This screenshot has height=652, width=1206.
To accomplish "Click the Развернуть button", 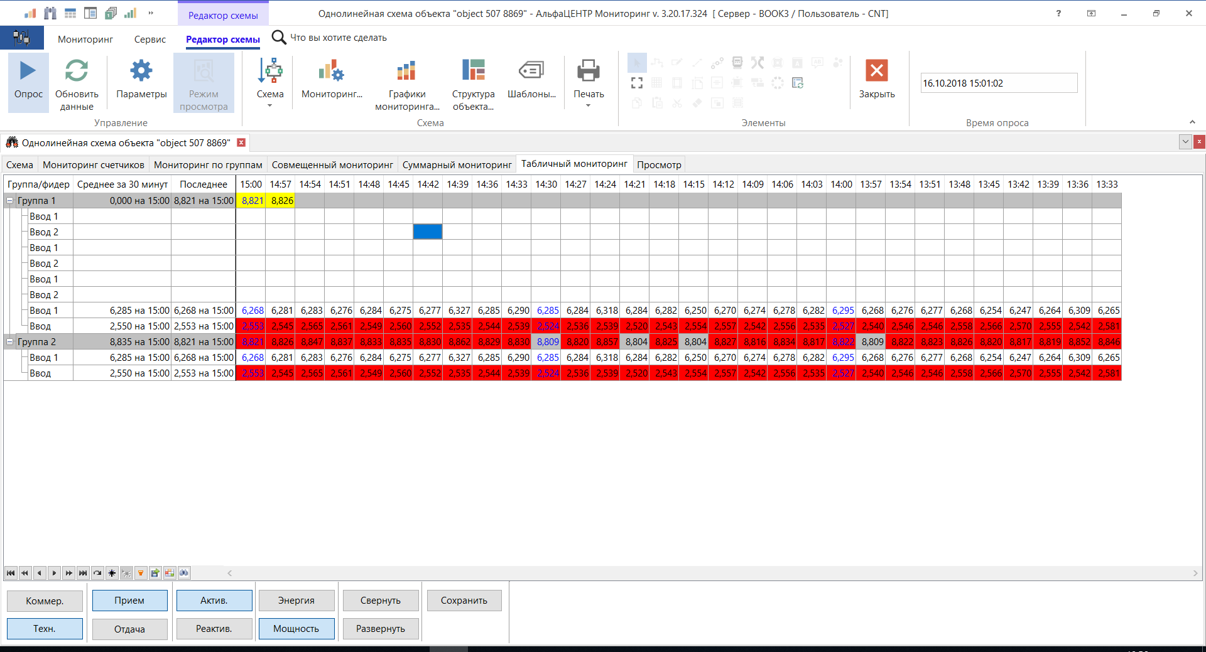I will (380, 628).
